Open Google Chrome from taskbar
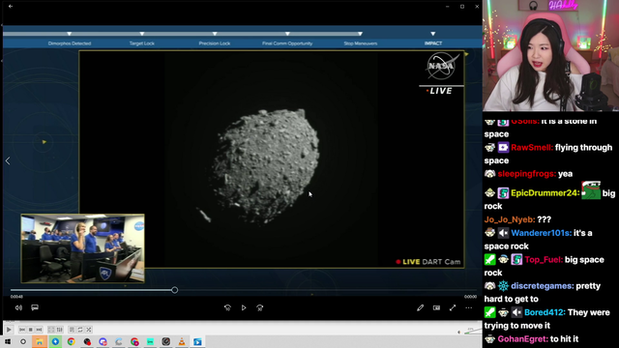The image size is (619, 348). 71,341
